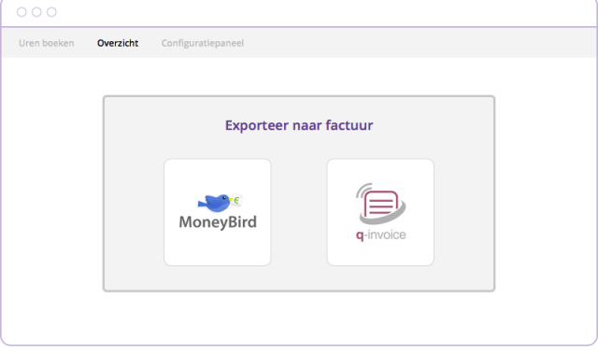Image resolution: width=598 pixels, height=355 pixels.
Task: Click empty space in the tab bar
Action: click(x=420, y=43)
